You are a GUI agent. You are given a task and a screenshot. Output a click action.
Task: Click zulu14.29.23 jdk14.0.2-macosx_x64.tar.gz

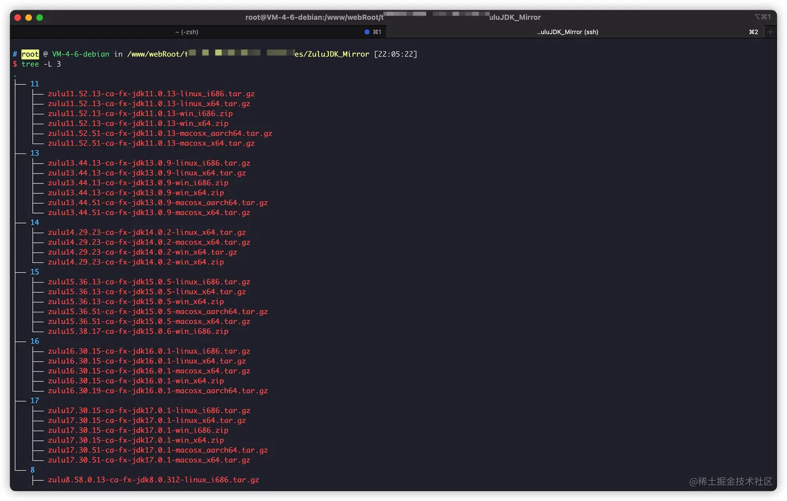click(x=149, y=242)
